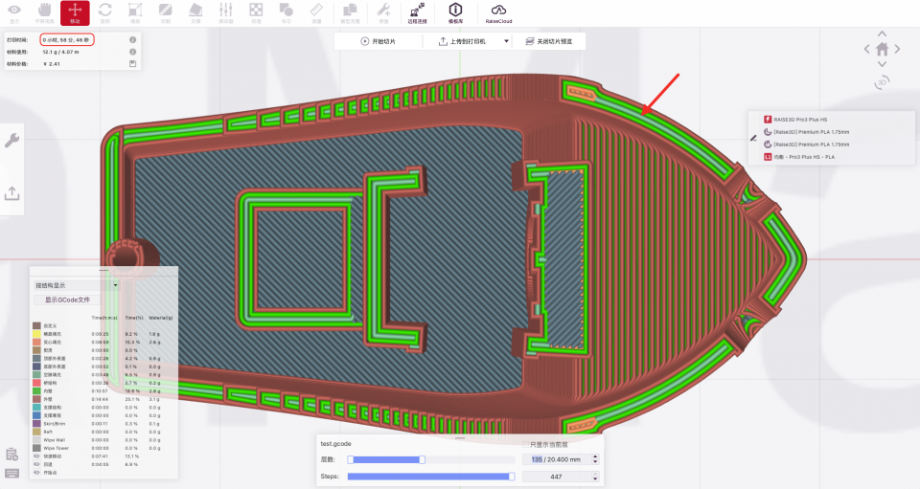Click the layer number input field
Image resolution: width=920 pixels, height=489 pixels.
tap(561, 459)
